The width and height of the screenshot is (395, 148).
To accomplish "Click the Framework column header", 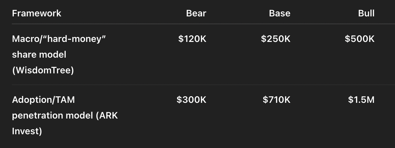I will pos(36,13).
